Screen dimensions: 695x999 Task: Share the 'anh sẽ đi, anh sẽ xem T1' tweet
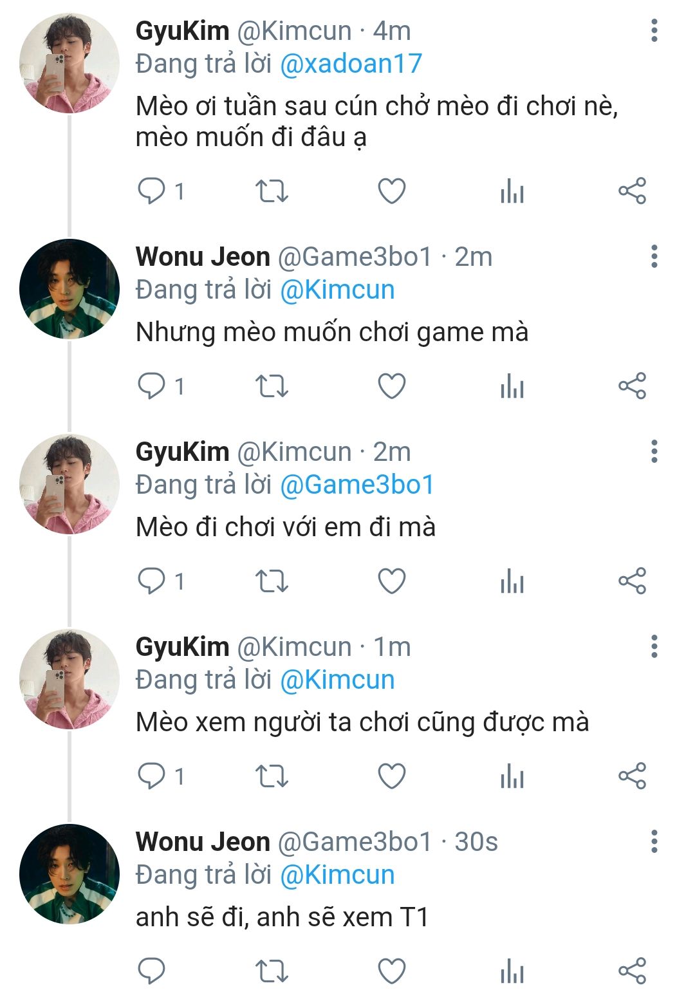(632, 971)
